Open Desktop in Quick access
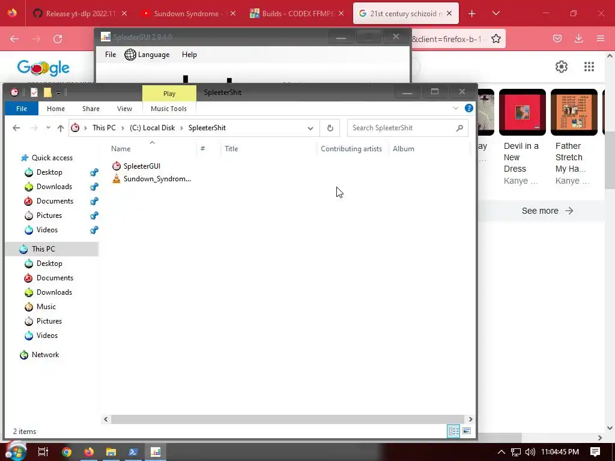Viewport: 615px width, 461px height. coord(49,172)
